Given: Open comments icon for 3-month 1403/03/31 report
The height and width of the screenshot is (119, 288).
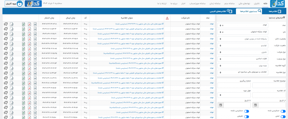Looking at the screenshot, I should point(6,44).
